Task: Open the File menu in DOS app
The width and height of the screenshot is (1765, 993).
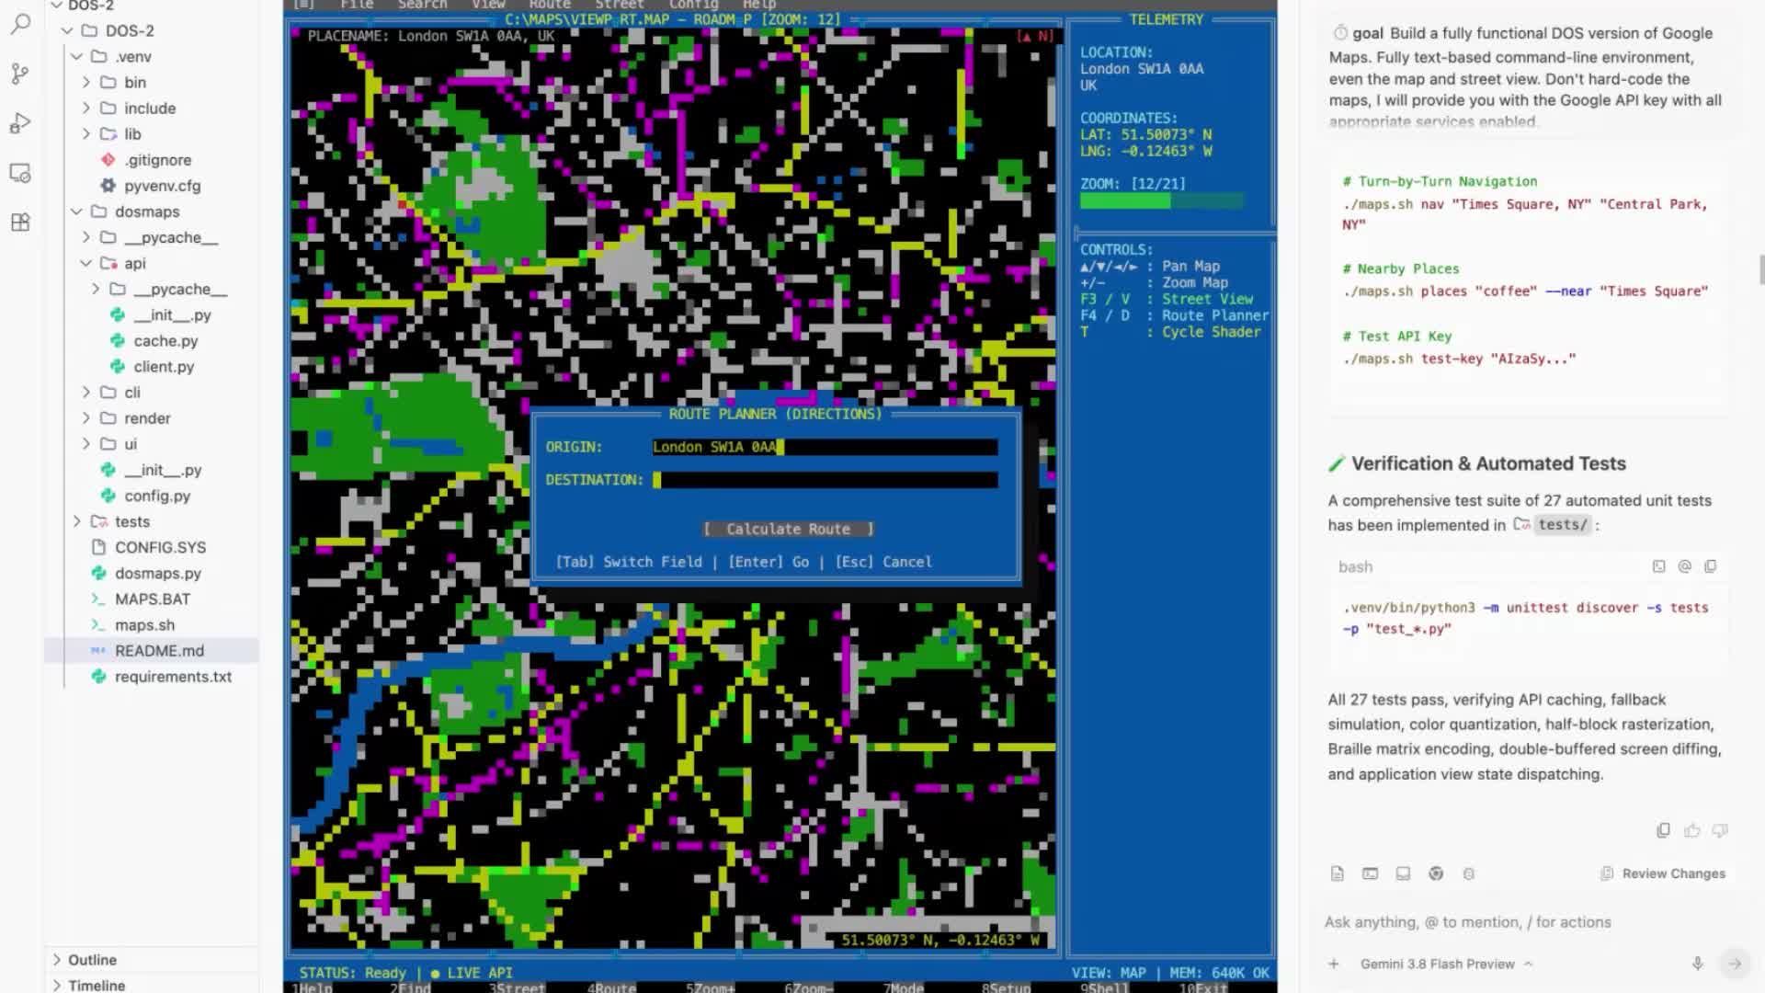Action: pos(357,5)
